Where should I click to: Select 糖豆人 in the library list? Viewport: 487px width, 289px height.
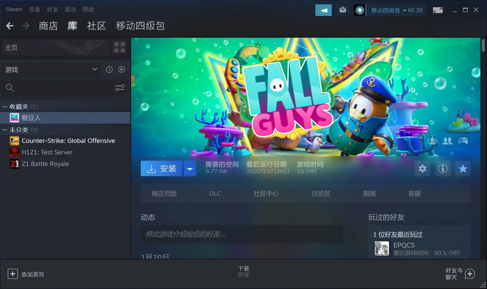65,118
